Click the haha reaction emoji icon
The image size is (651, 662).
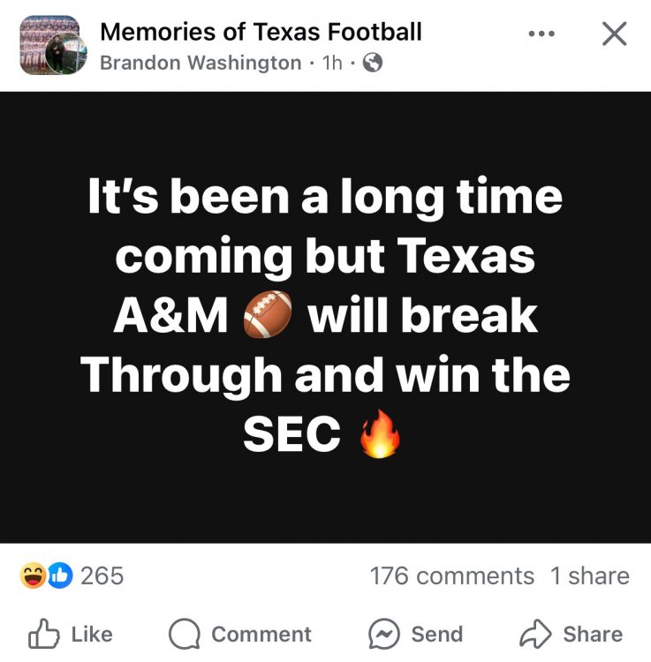tap(33, 576)
